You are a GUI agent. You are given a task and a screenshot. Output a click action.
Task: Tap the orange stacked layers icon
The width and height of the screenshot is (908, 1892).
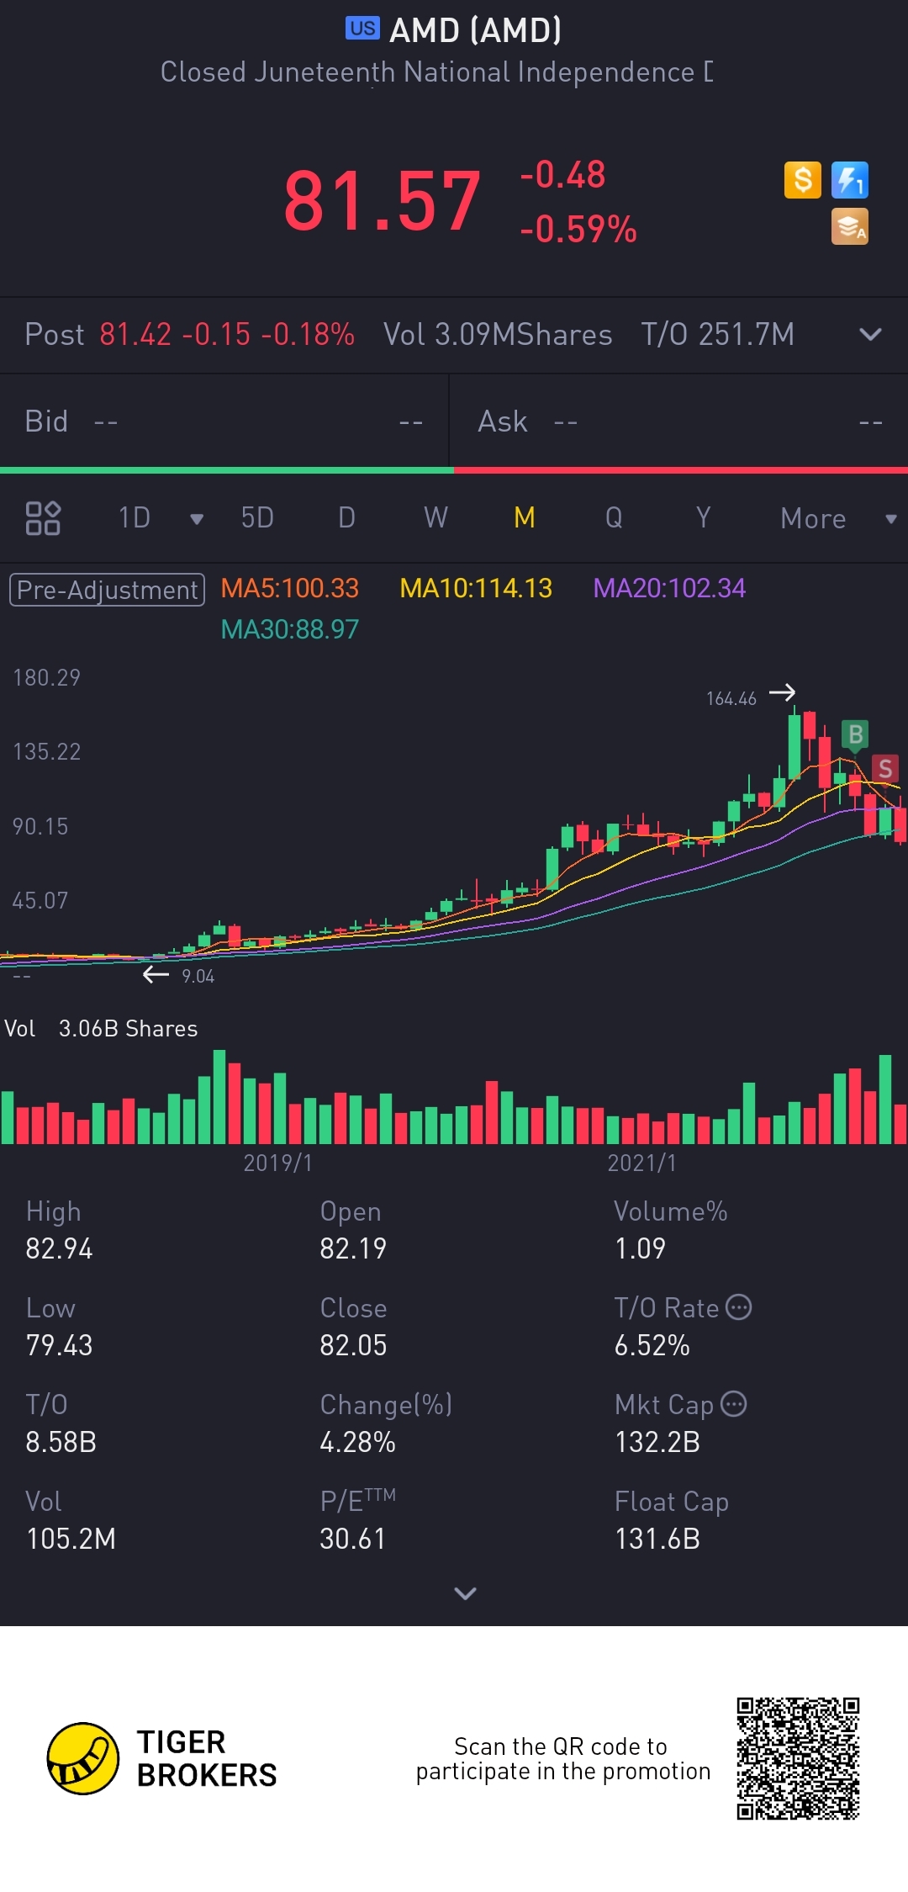850,227
